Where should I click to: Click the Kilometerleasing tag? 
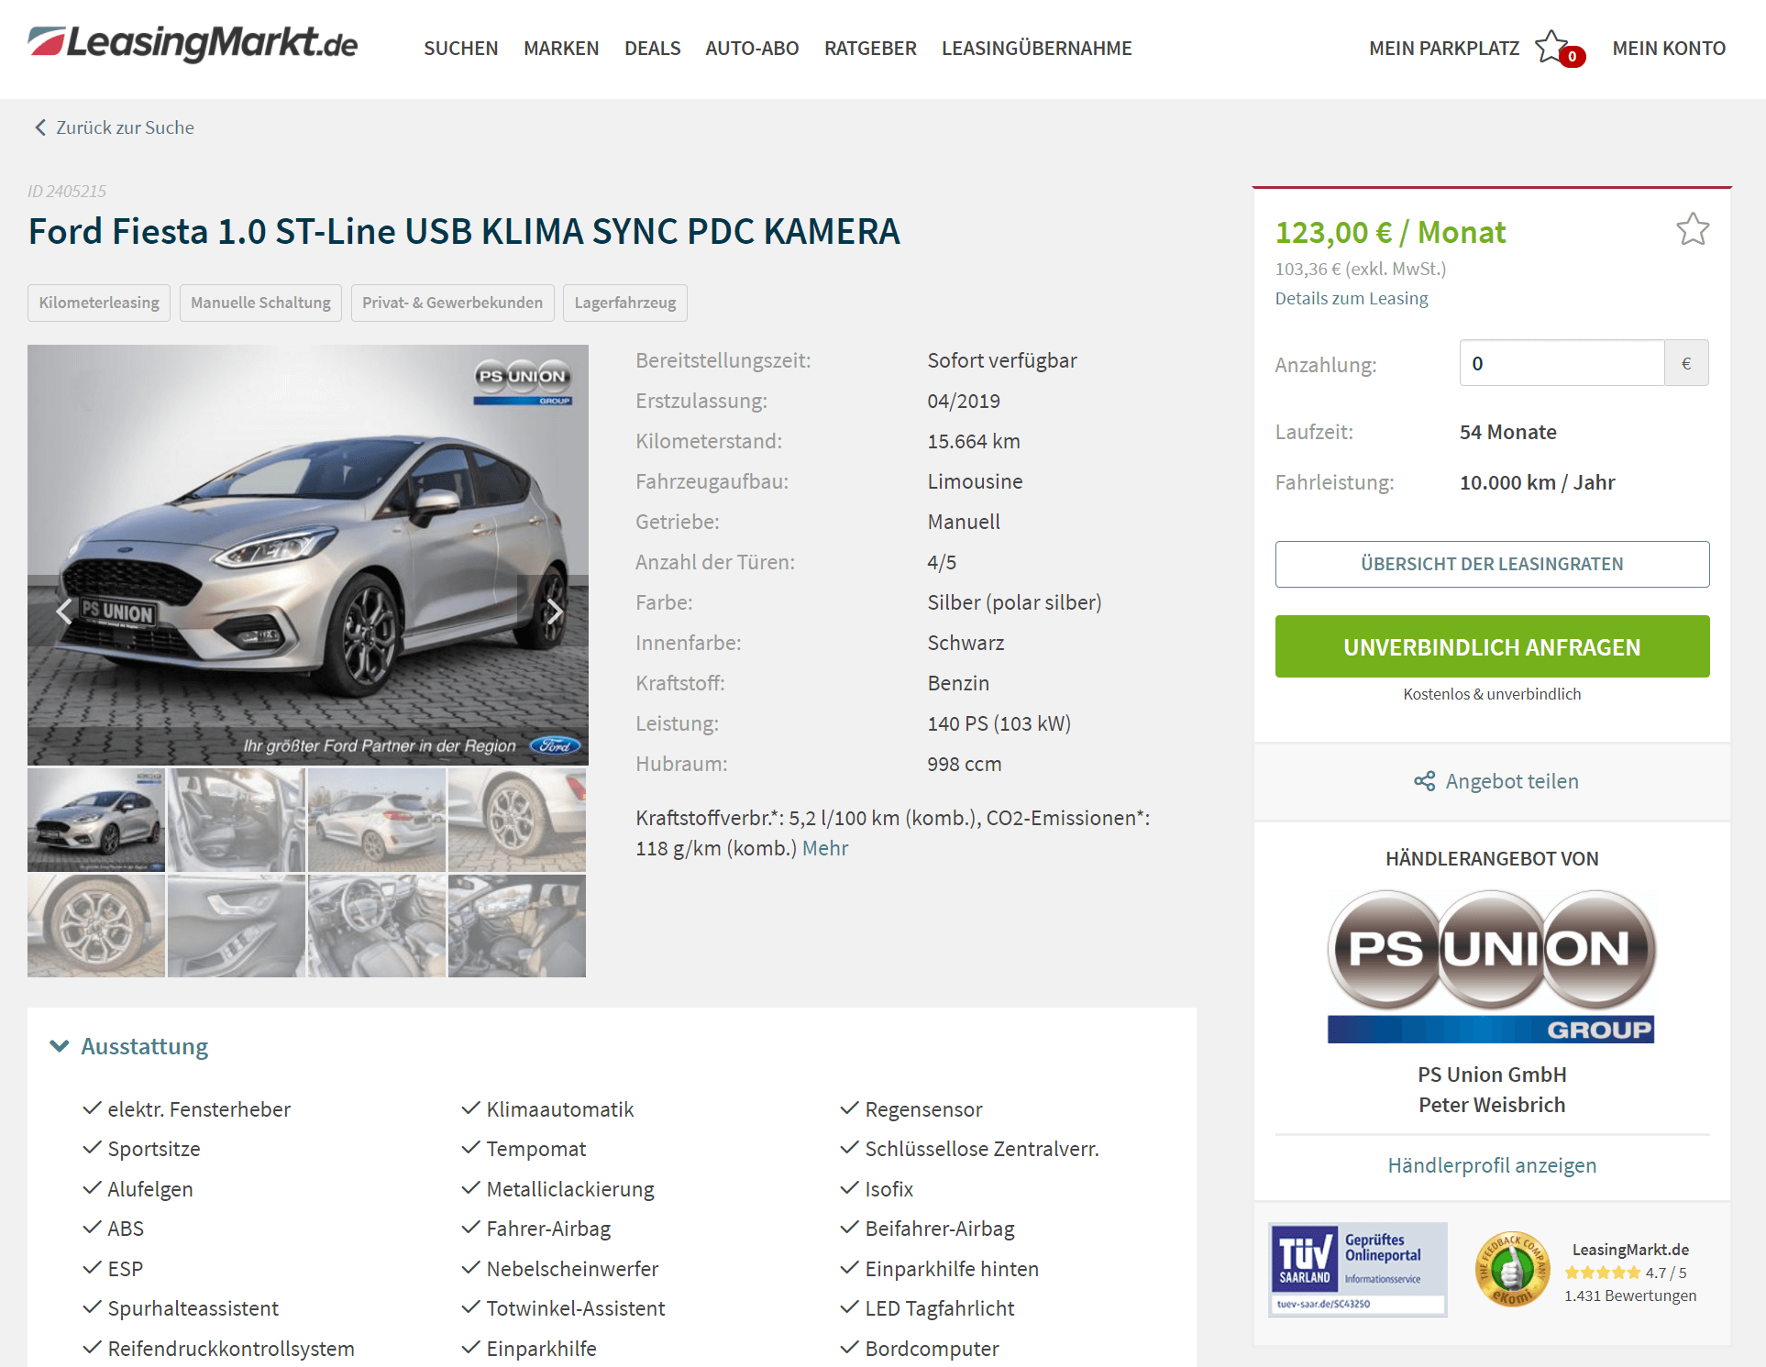tap(99, 303)
